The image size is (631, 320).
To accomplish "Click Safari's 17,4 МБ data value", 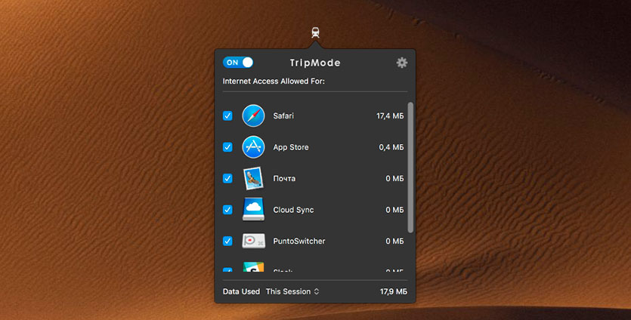I will click(390, 115).
